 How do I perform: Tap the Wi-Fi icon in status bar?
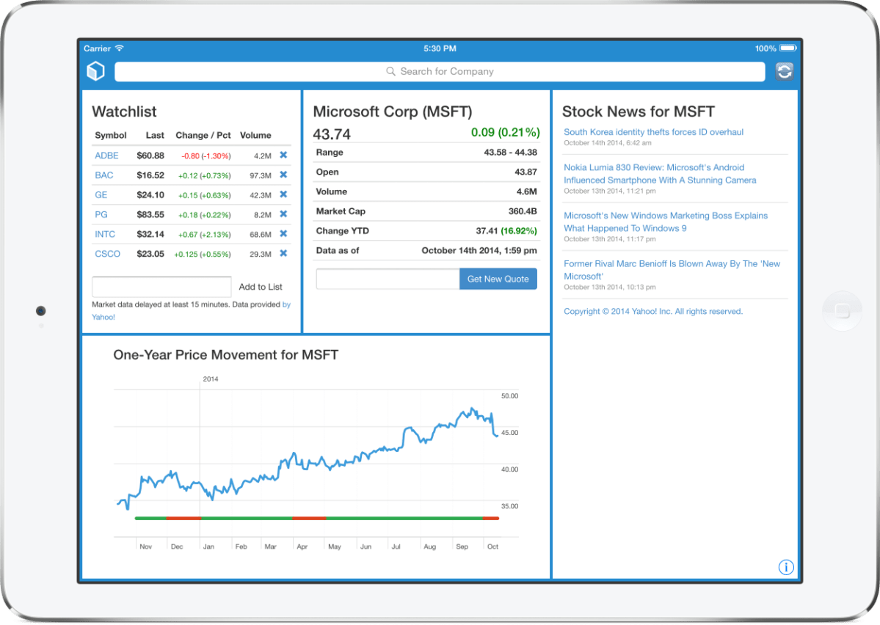pos(120,48)
